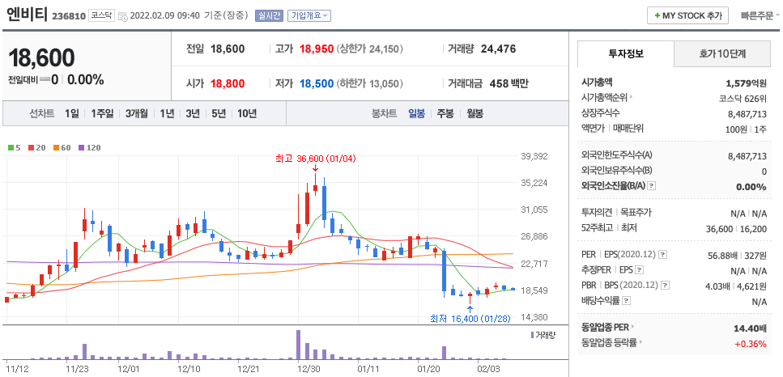Click the current price 18,600

[x=41, y=58]
